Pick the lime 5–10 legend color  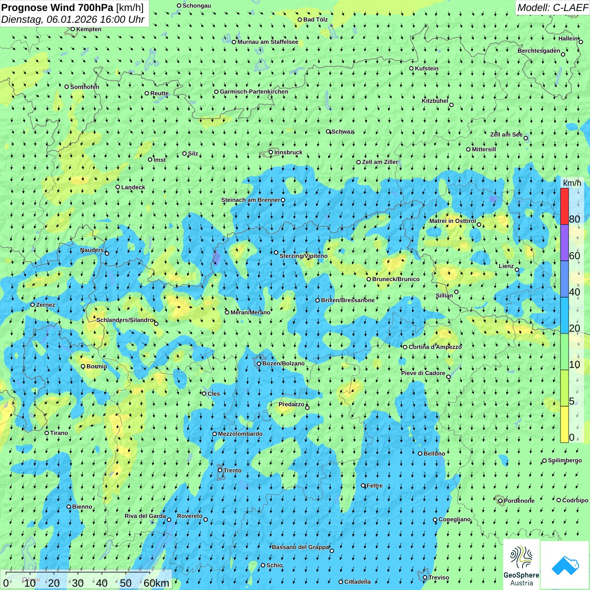tap(564, 388)
